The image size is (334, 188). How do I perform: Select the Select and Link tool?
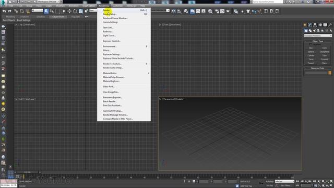coord(16,11)
